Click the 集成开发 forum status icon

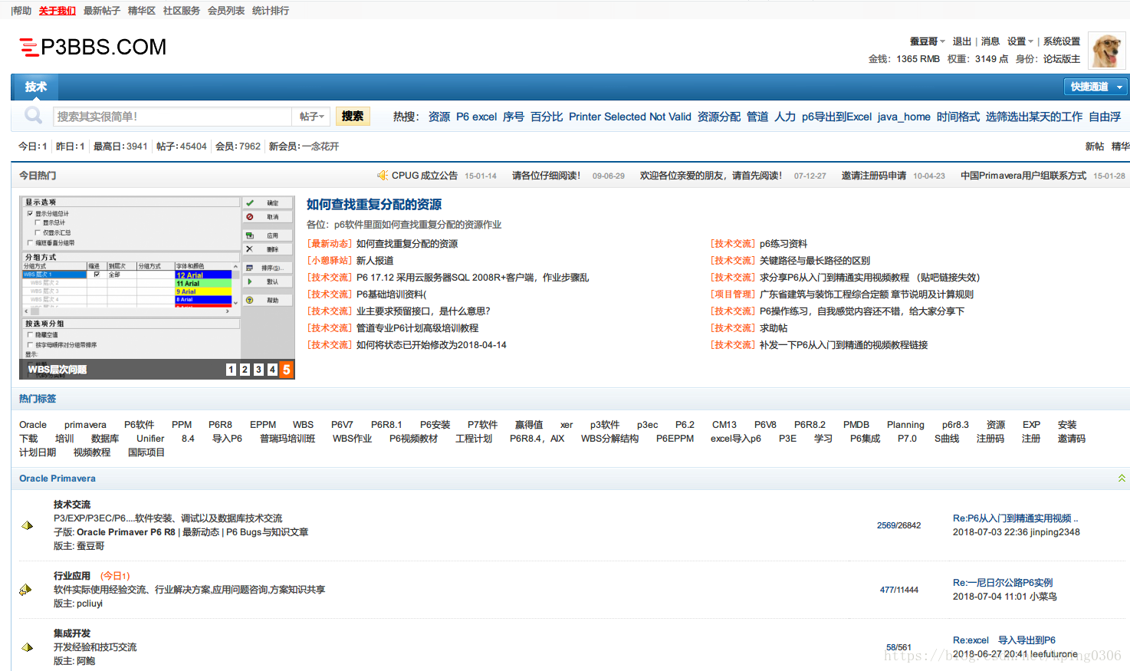coord(27,647)
